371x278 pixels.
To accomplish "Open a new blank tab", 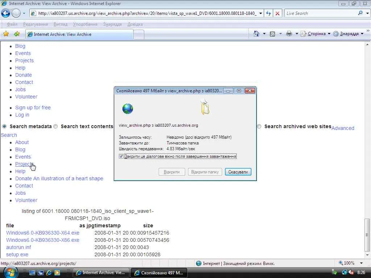I will 139,34.
